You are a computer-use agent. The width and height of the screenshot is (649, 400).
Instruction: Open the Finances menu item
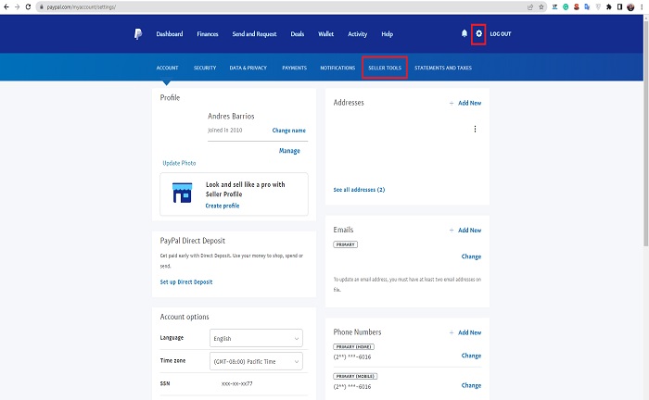(208, 34)
